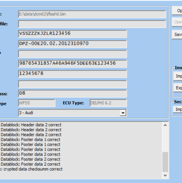Click the Import button in the Imm group
Screen dimensions: 182x183
pos(178,76)
